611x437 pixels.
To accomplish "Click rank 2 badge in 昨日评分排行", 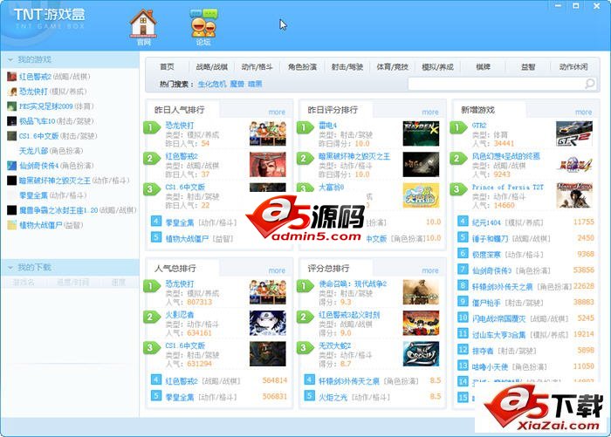I will (x=305, y=158).
